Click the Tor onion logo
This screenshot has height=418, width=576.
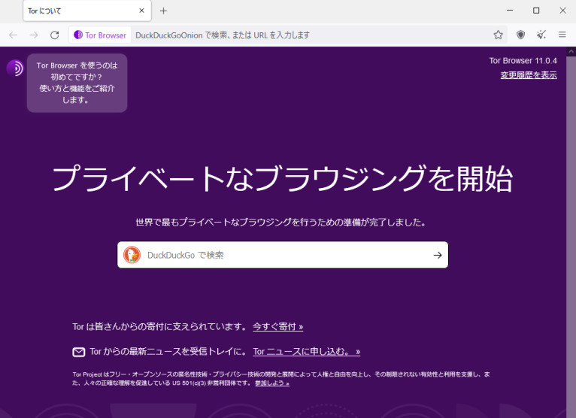tap(15, 68)
